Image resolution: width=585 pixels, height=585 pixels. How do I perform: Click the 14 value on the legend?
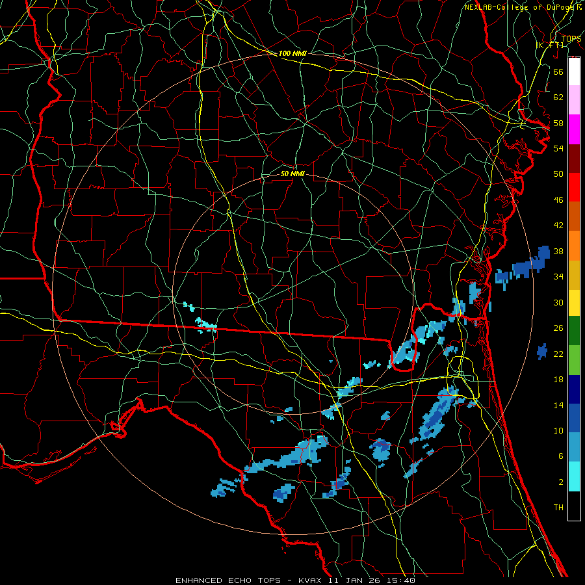click(x=558, y=405)
